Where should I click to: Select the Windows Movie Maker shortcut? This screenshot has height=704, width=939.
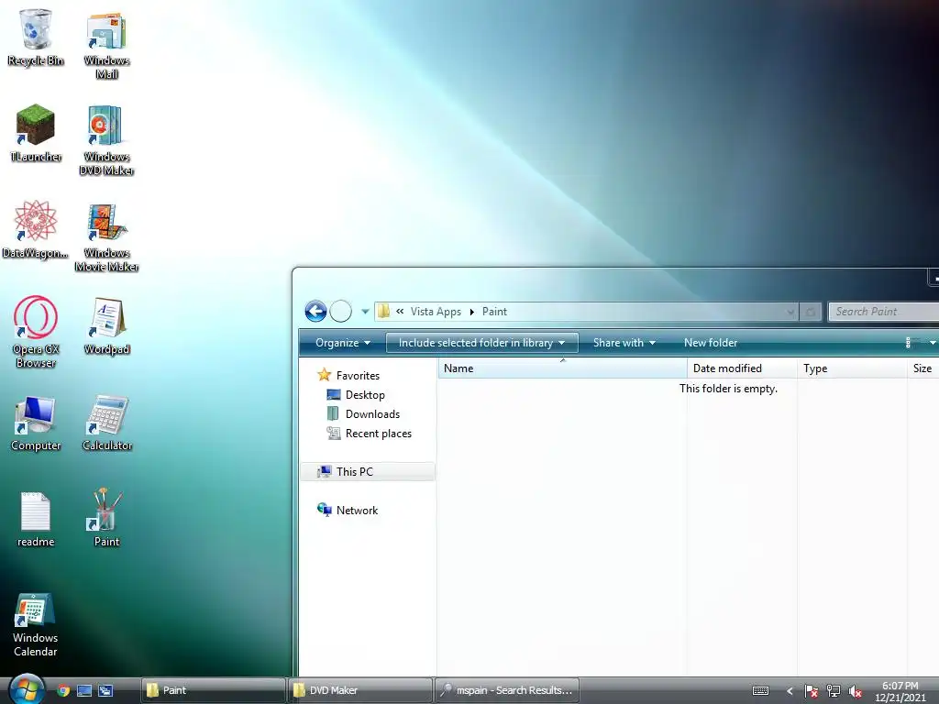point(106,237)
